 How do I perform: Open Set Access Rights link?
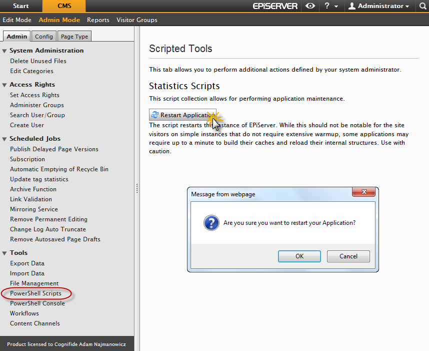pyautogui.click(x=34, y=95)
